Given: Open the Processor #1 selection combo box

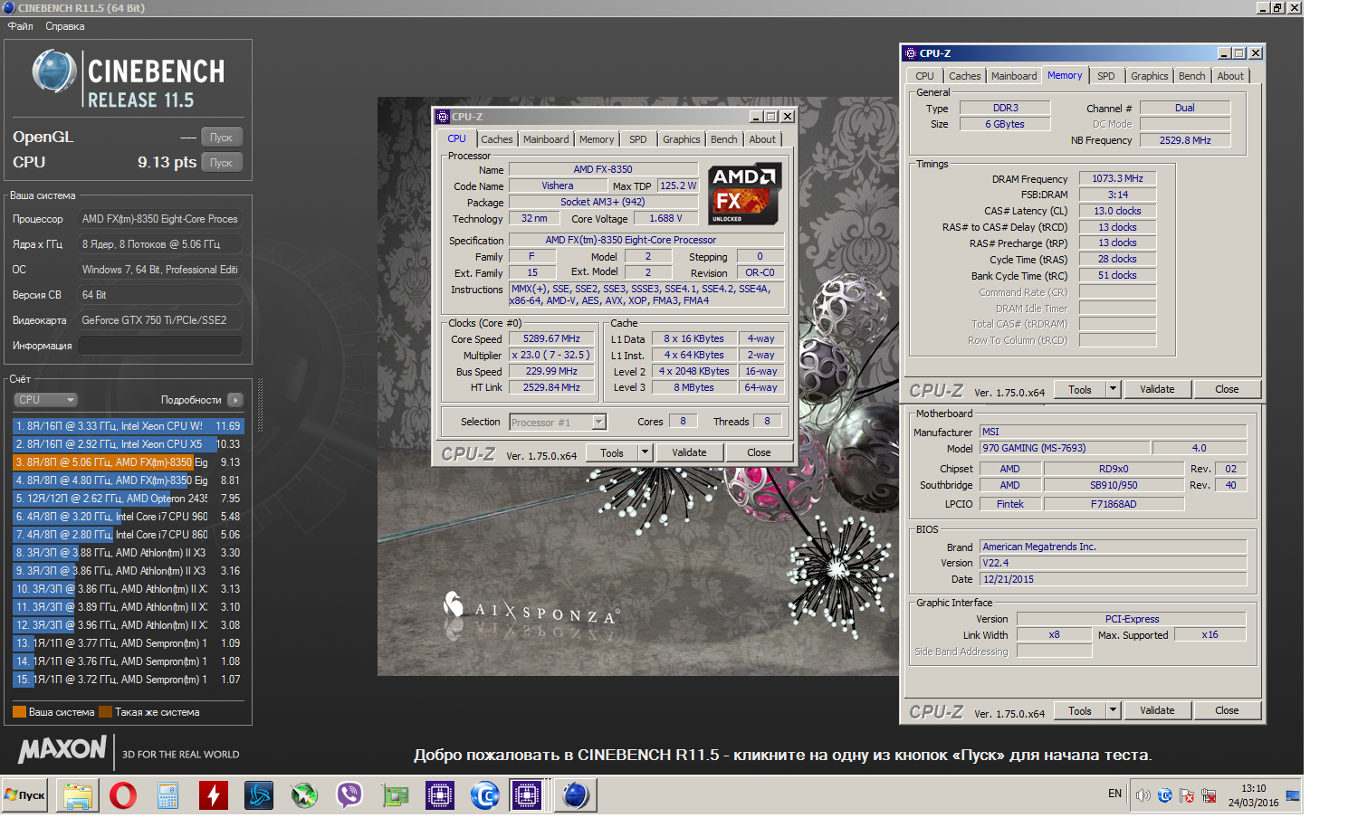Looking at the screenshot, I should 558,423.
